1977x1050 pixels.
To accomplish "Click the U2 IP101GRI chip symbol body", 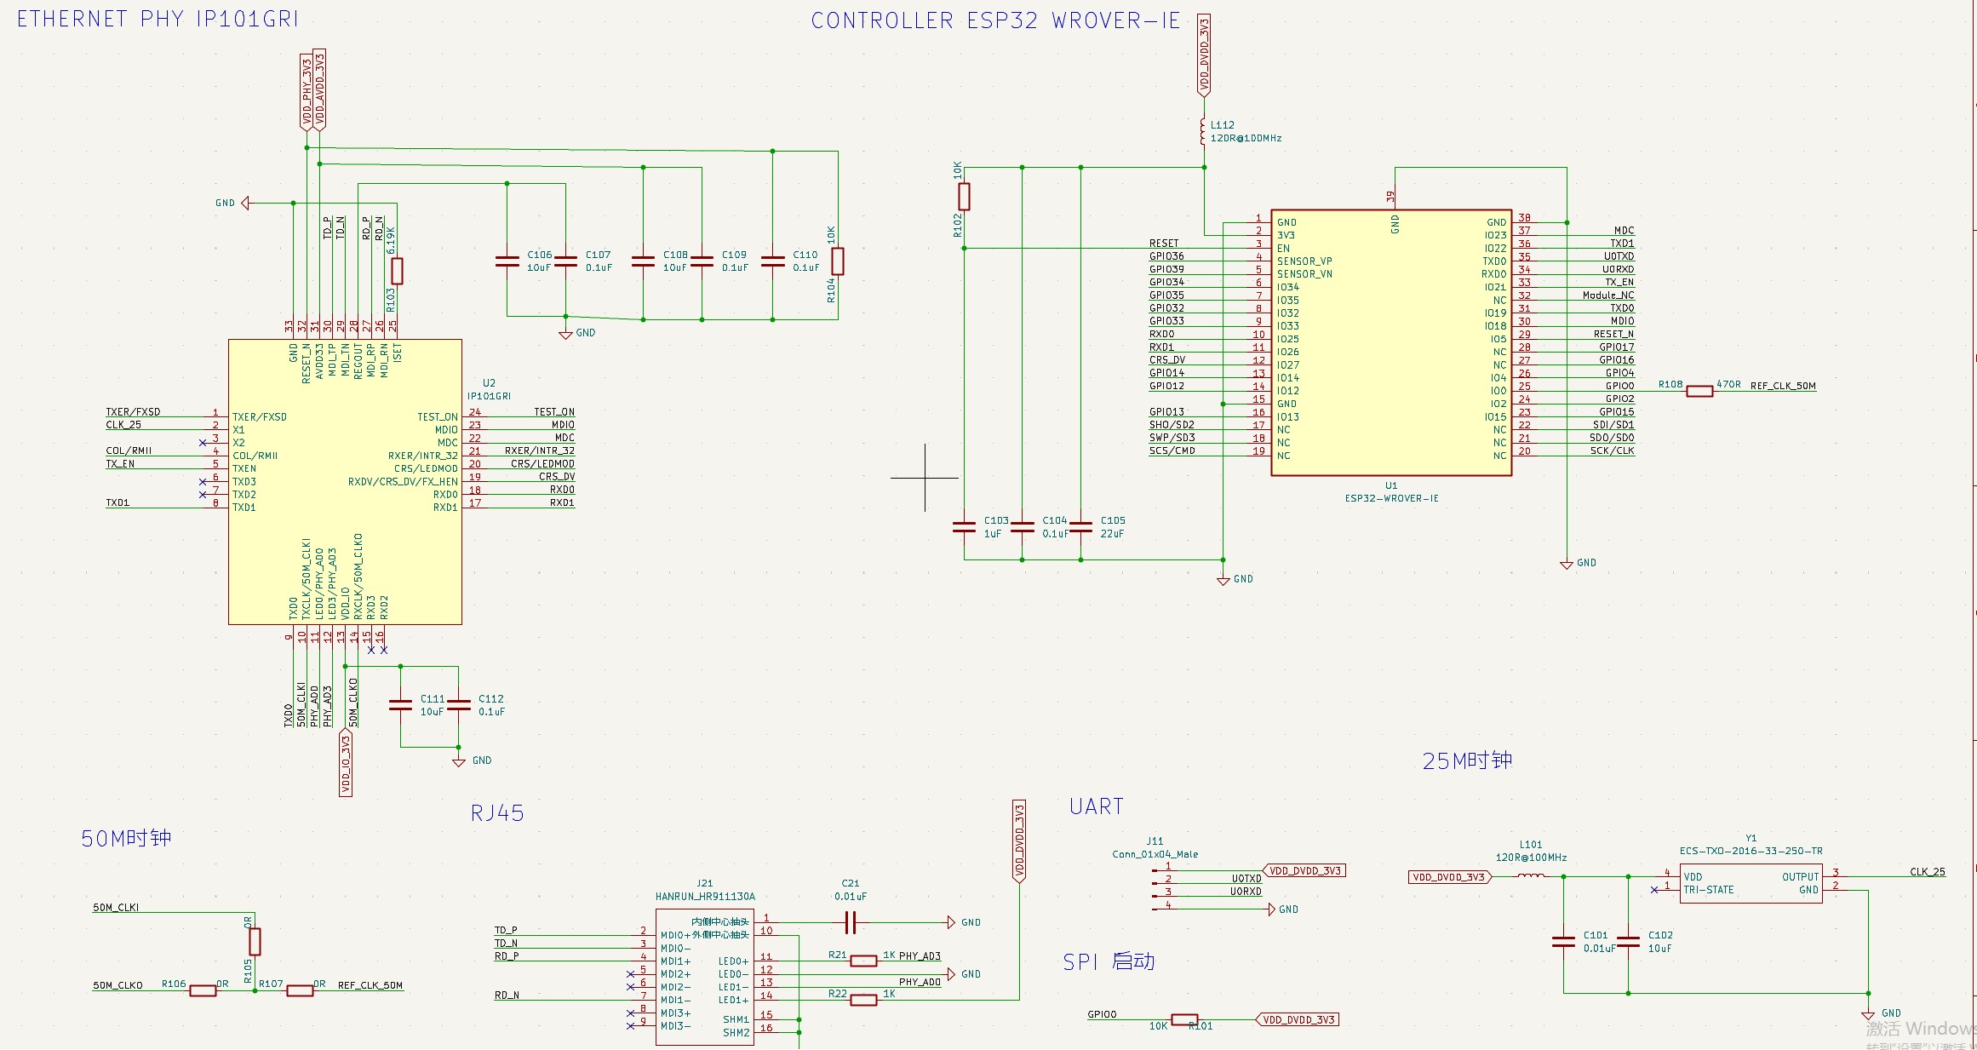I will 345,482.
